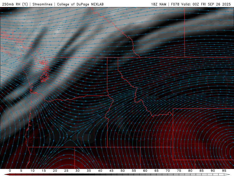Click 'College of DuPage NEXLAB' text

click(x=80, y=4)
